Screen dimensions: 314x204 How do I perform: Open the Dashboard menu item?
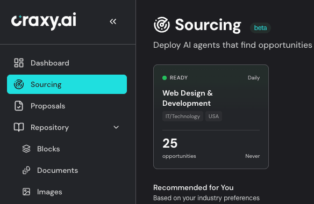pyautogui.click(x=67, y=63)
